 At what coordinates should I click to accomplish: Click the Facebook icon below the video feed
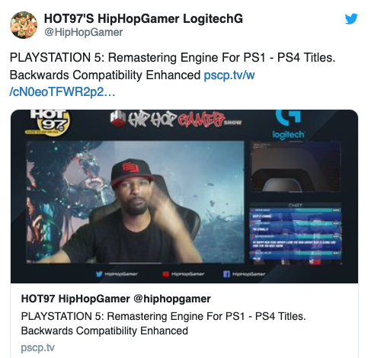point(226,274)
